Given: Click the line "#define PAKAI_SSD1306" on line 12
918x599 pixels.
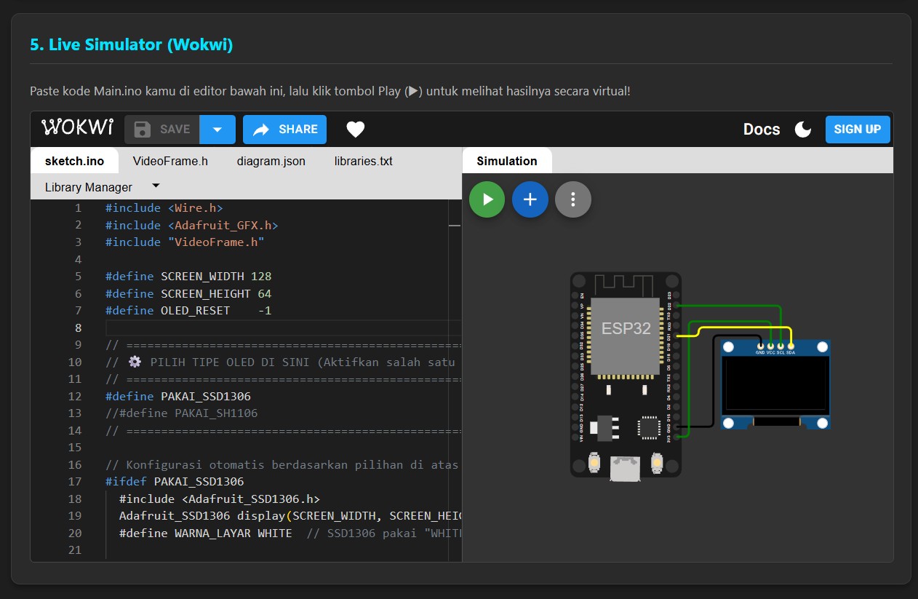Looking at the screenshot, I should click(178, 396).
